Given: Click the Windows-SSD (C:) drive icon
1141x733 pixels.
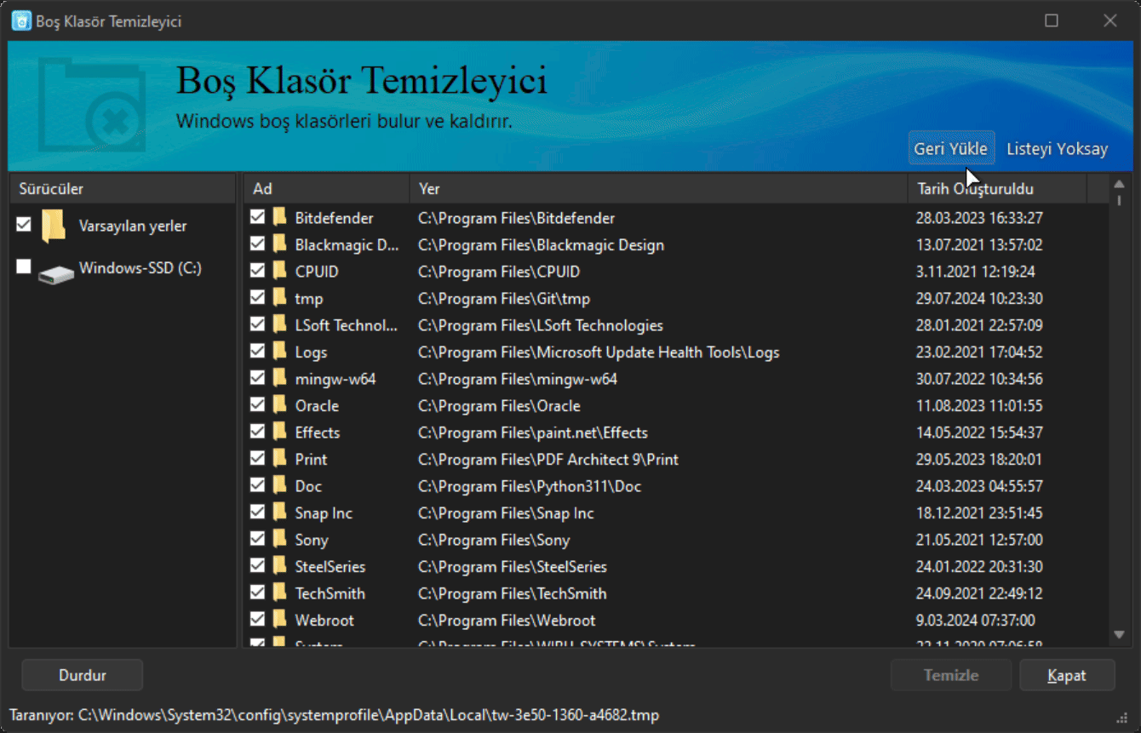Looking at the screenshot, I should pyautogui.click(x=56, y=274).
